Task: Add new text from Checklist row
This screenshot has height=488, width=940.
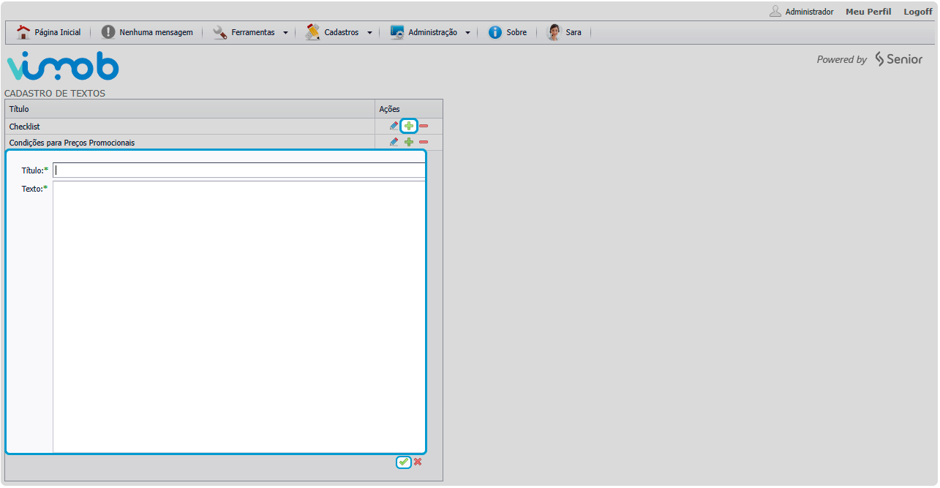Action: tap(409, 126)
